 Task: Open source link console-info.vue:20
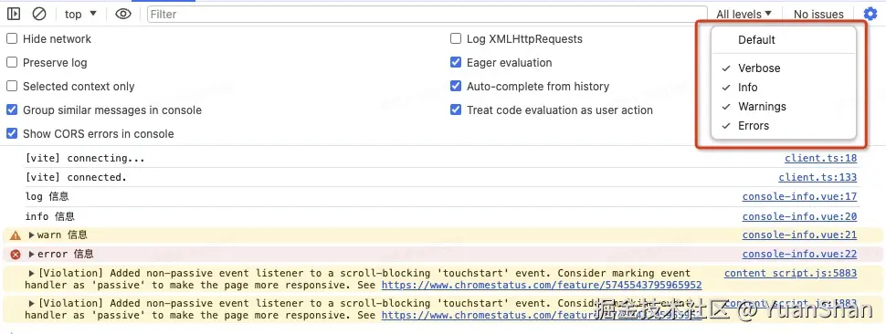tap(799, 216)
